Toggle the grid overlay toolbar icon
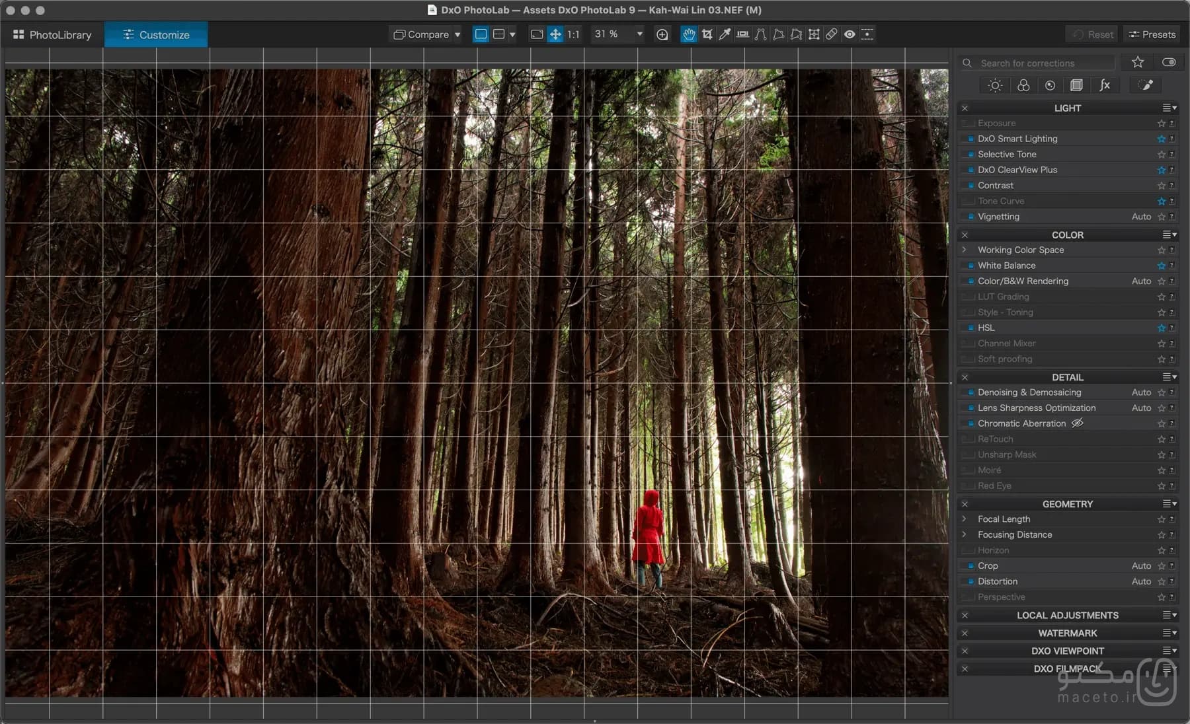Screen dimensions: 1190x724 (x=867, y=34)
